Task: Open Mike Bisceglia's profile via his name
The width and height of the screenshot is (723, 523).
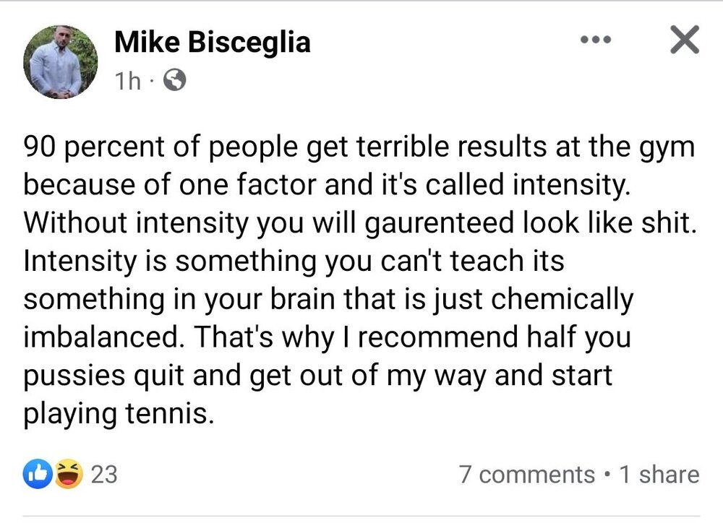Action: (213, 43)
